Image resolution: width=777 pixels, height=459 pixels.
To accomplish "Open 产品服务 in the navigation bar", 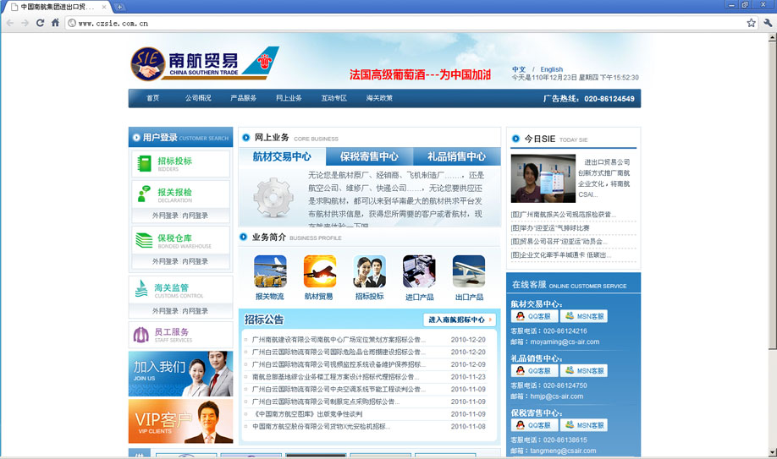I will tap(243, 98).
